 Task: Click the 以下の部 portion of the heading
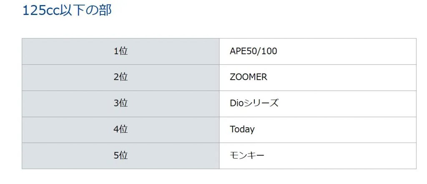(87, 10)
